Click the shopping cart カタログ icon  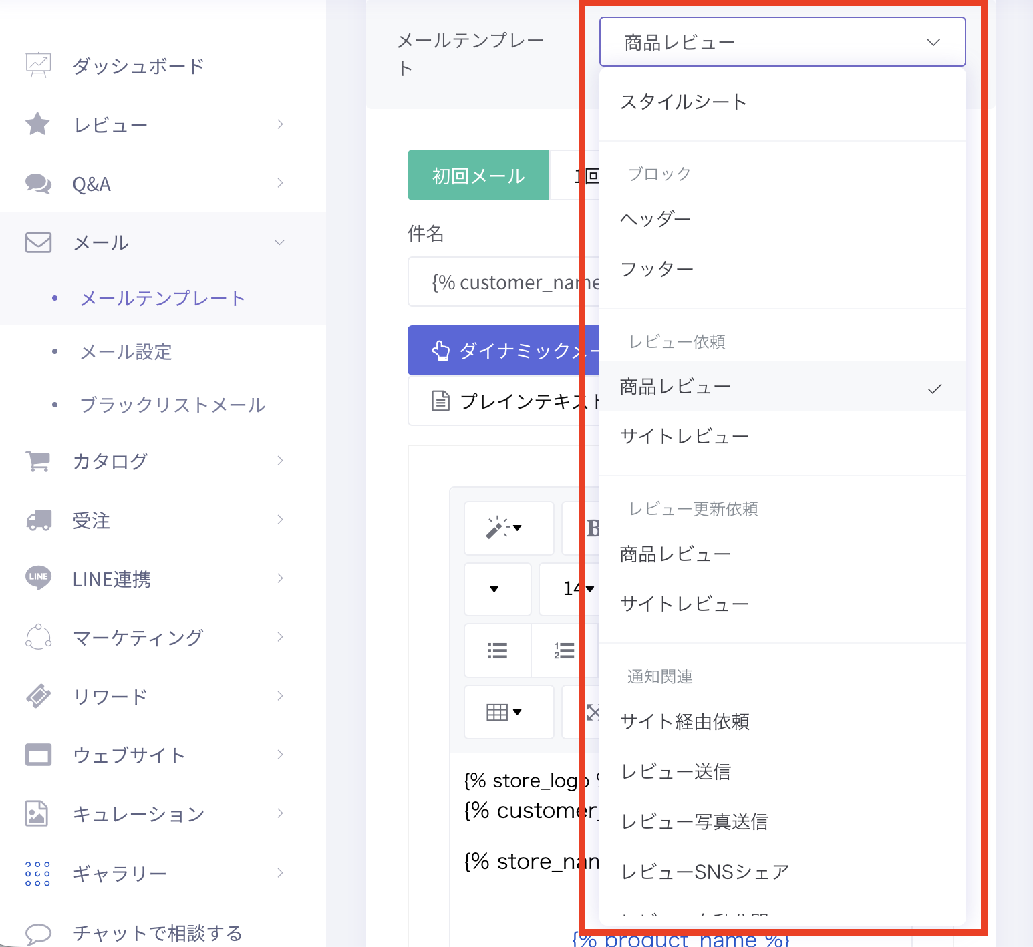coord(38,461)
